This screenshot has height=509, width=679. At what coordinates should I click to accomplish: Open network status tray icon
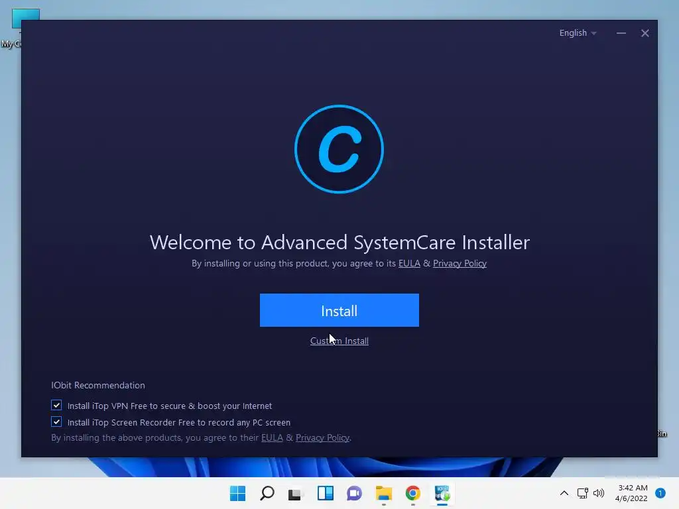coord(583,493)
